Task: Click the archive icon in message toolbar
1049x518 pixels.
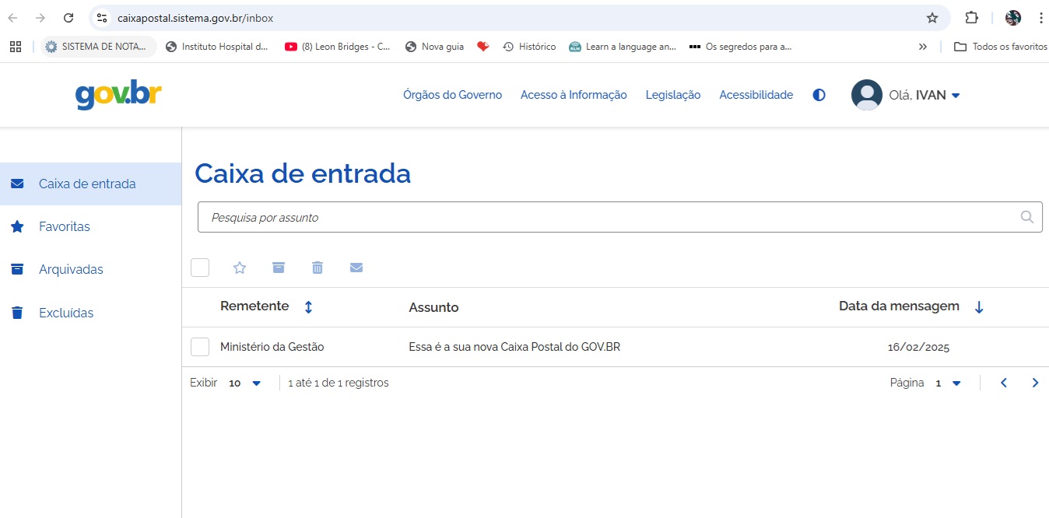Action: [279, 268]
